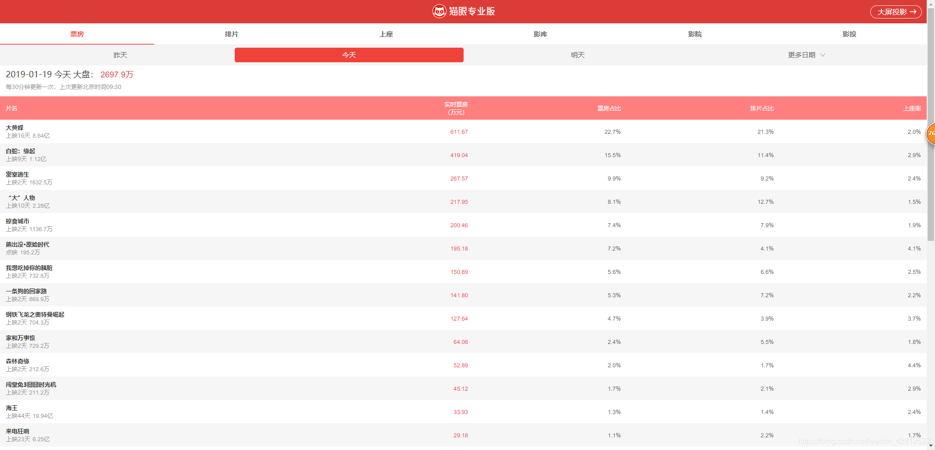Open the 白蛇：缘起 movie row
The width and height of the screenshot is (935, 450).
pyautogui.click(x=463, y=155)
